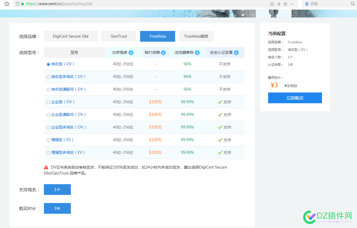Click the favorites star left of address bar
The width and height of the screenshot is (357, 228).
[x=7, y=4]
